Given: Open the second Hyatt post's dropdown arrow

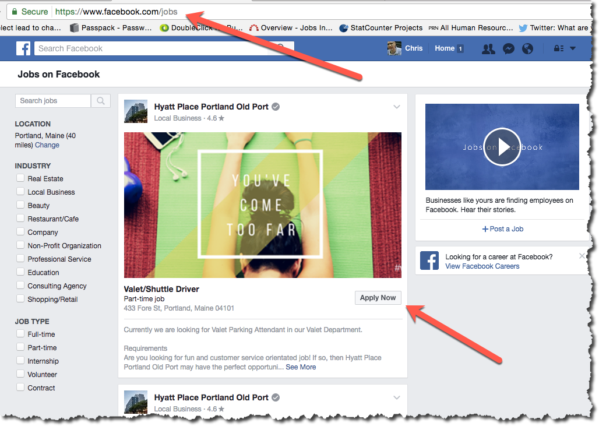Looking at the screenshot, I should (x=397, y=397).
